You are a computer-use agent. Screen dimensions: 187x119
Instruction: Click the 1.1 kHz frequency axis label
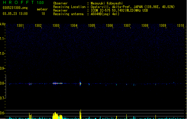(x=2, y=39)
